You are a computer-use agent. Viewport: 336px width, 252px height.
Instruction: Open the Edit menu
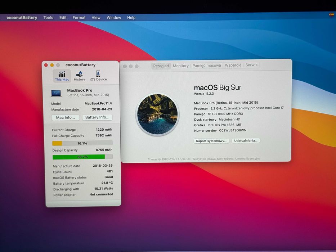pos(63,18)
